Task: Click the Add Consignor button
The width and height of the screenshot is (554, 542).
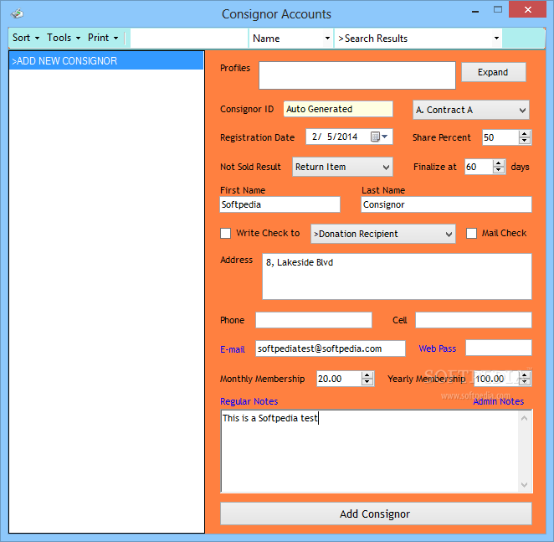Action: click(376, 514)
